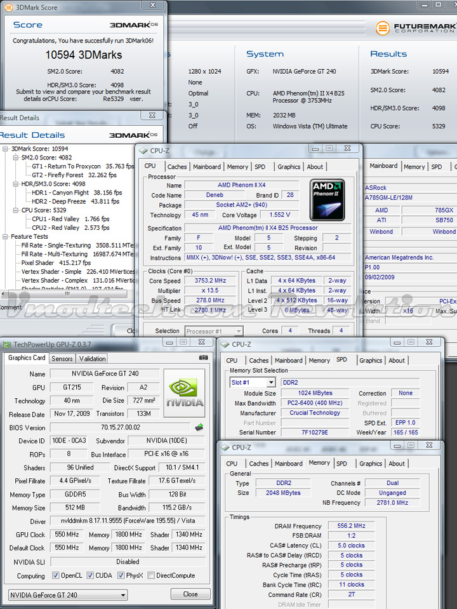Click the GPU-Z screenshot camera icon

(x=203, y=358)
